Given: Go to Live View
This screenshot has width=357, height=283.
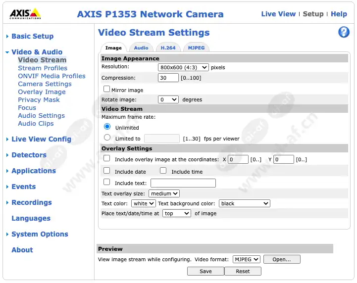Looking at the screenshot, I should click(278, 14).
